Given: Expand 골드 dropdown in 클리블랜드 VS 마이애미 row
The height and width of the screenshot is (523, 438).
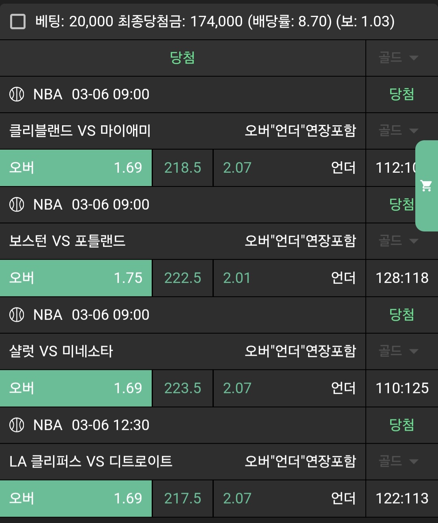Looking at the screenshot, I should click(x=398, y=131).
